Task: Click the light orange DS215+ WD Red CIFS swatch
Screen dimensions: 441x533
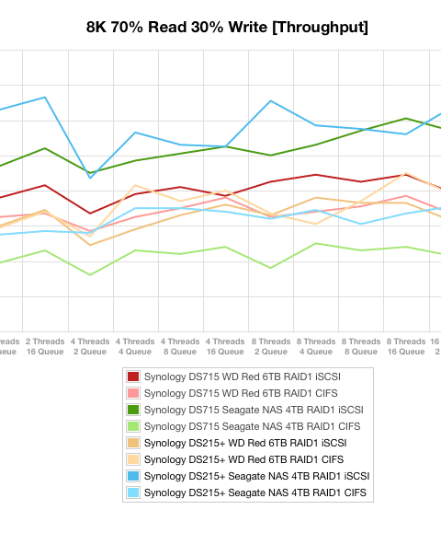Action: tap(133, 459)
